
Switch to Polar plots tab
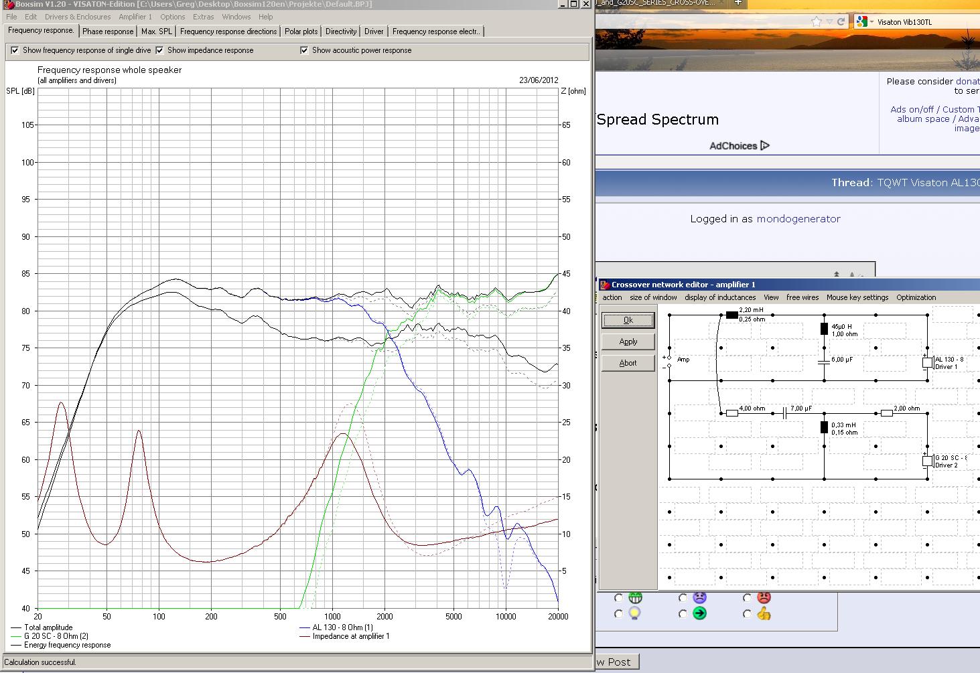pos(301,31)
